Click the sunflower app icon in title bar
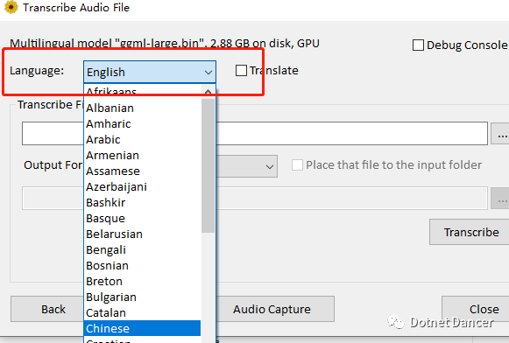509x343 pixels. coord(11,7)
